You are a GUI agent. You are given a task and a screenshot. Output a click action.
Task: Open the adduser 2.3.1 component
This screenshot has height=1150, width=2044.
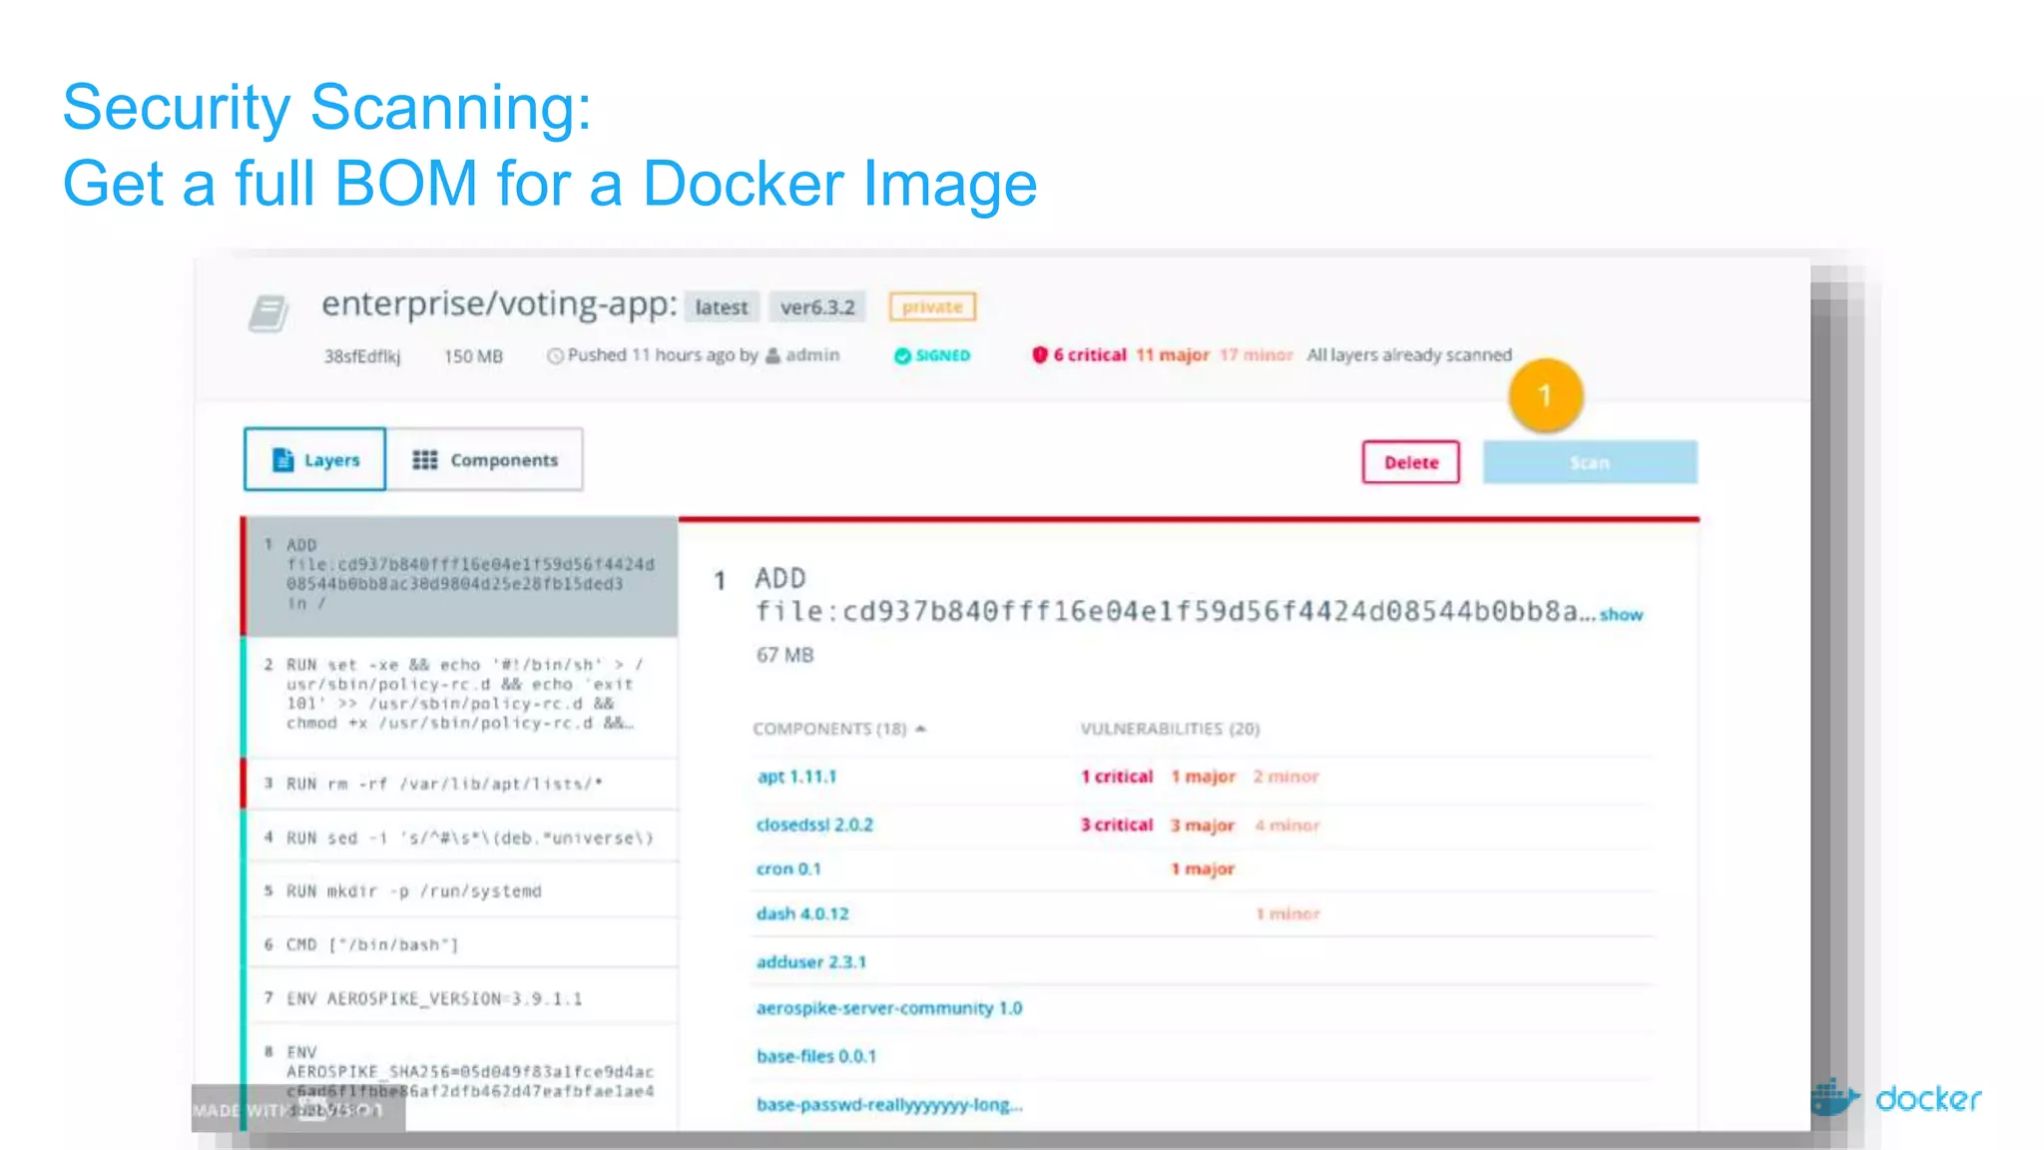[810, 962]
